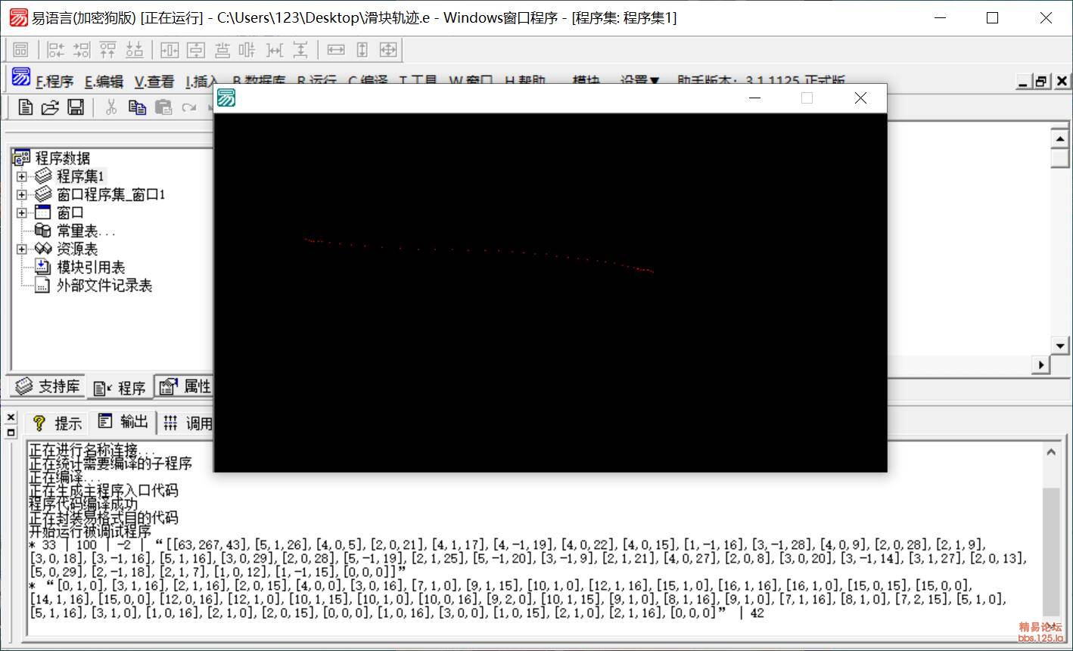Click the running program window's title icon
1073x651 pixels.
[x=225, y=98]
